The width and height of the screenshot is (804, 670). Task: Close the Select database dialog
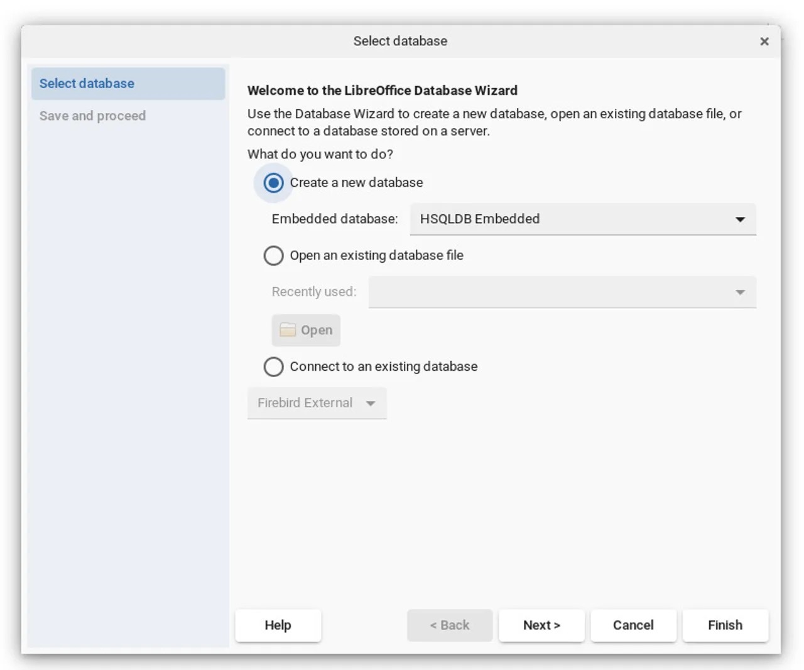coord(764,41)
